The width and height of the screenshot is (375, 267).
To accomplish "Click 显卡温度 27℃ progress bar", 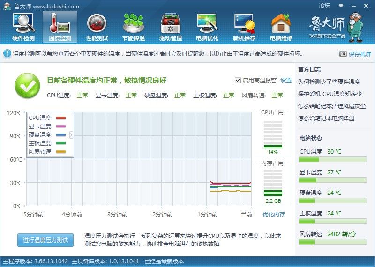I will point(333,180).
